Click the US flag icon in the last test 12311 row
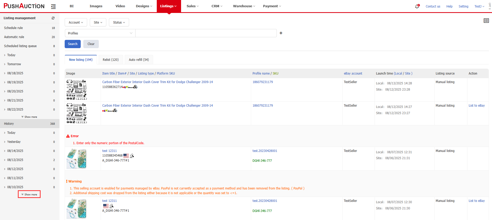 (x=106, y=206)
